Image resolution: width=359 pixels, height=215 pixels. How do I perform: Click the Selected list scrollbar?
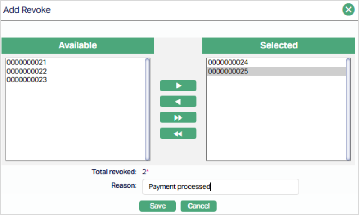[348, 109]
